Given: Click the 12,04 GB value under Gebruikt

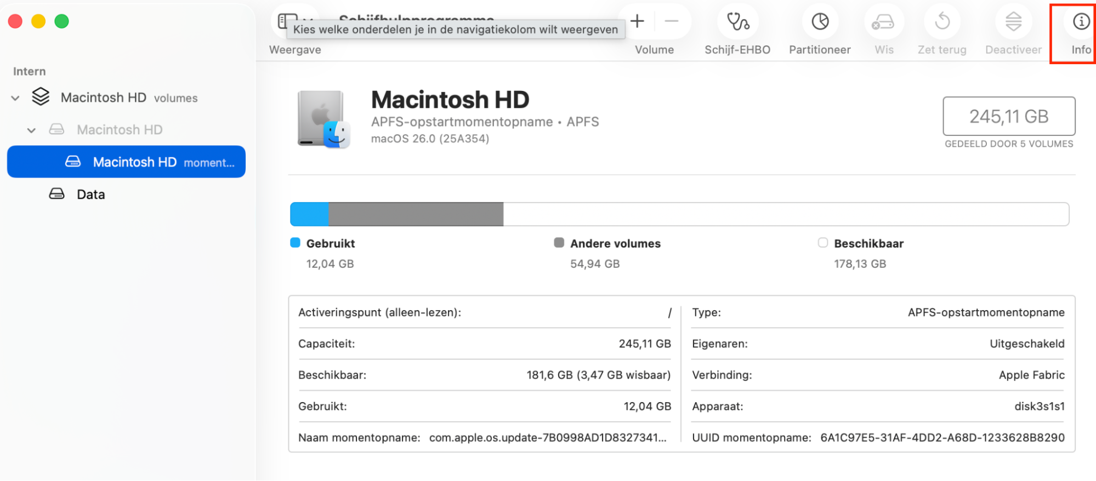Looking at the screenshot, I should point(330,264).
